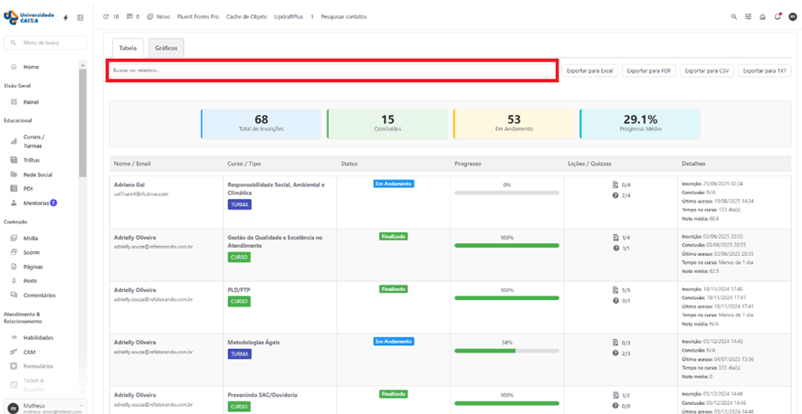Open the Novo menu in the top bar

pos(158,16)
